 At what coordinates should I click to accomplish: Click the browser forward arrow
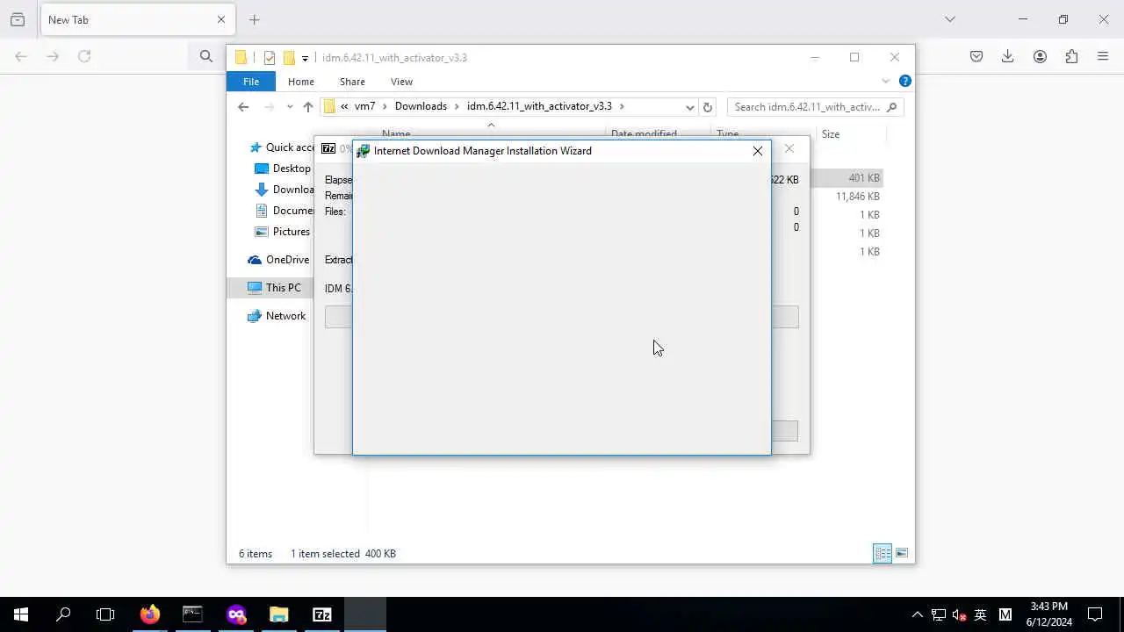point(53,56)
